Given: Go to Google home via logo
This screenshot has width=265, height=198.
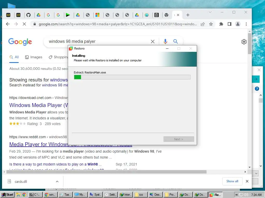Looking at the screenshot, I should pyautogui.click(x=20, y=42).
